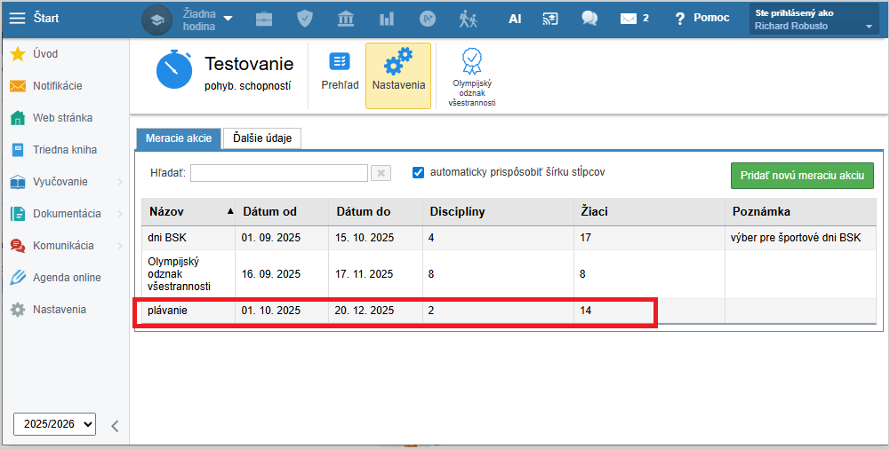
Task: Select the Meracie akcie tab
Action: (178, 138)
